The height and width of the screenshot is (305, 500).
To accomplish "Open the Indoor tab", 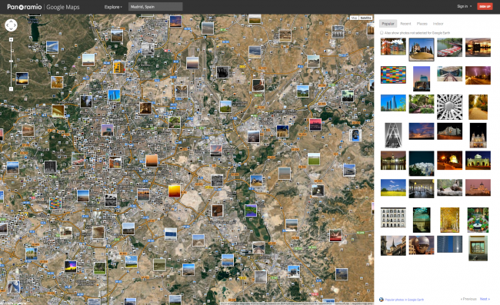I will click(x=438, y=24).
